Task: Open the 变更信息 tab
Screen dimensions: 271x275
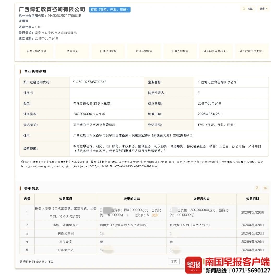Action: pos(72,51)
